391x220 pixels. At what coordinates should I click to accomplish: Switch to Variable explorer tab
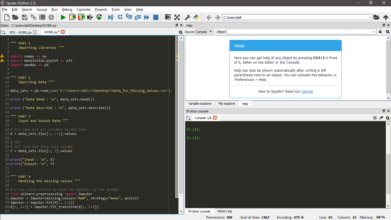tap(200, 104)
